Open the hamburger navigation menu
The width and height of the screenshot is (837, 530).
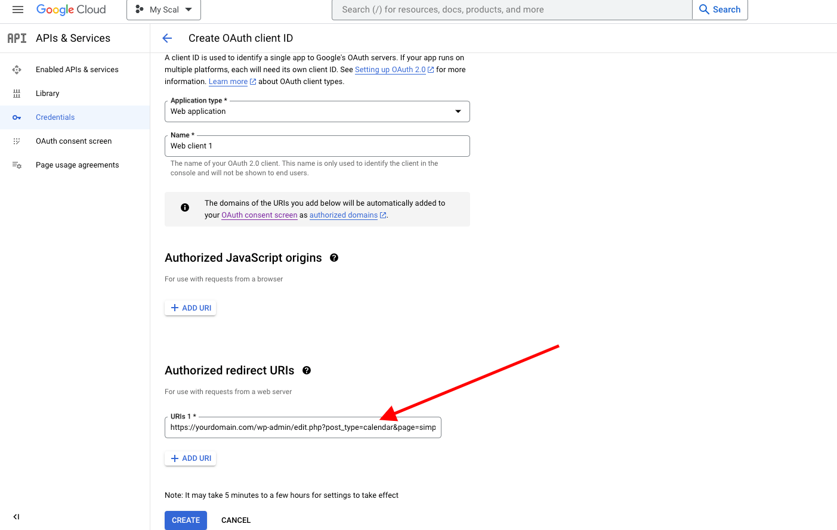(18, 10)
